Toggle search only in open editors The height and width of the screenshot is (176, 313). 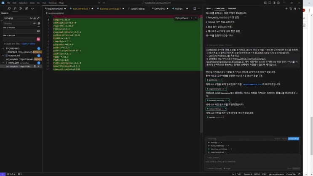click(38, 31)
